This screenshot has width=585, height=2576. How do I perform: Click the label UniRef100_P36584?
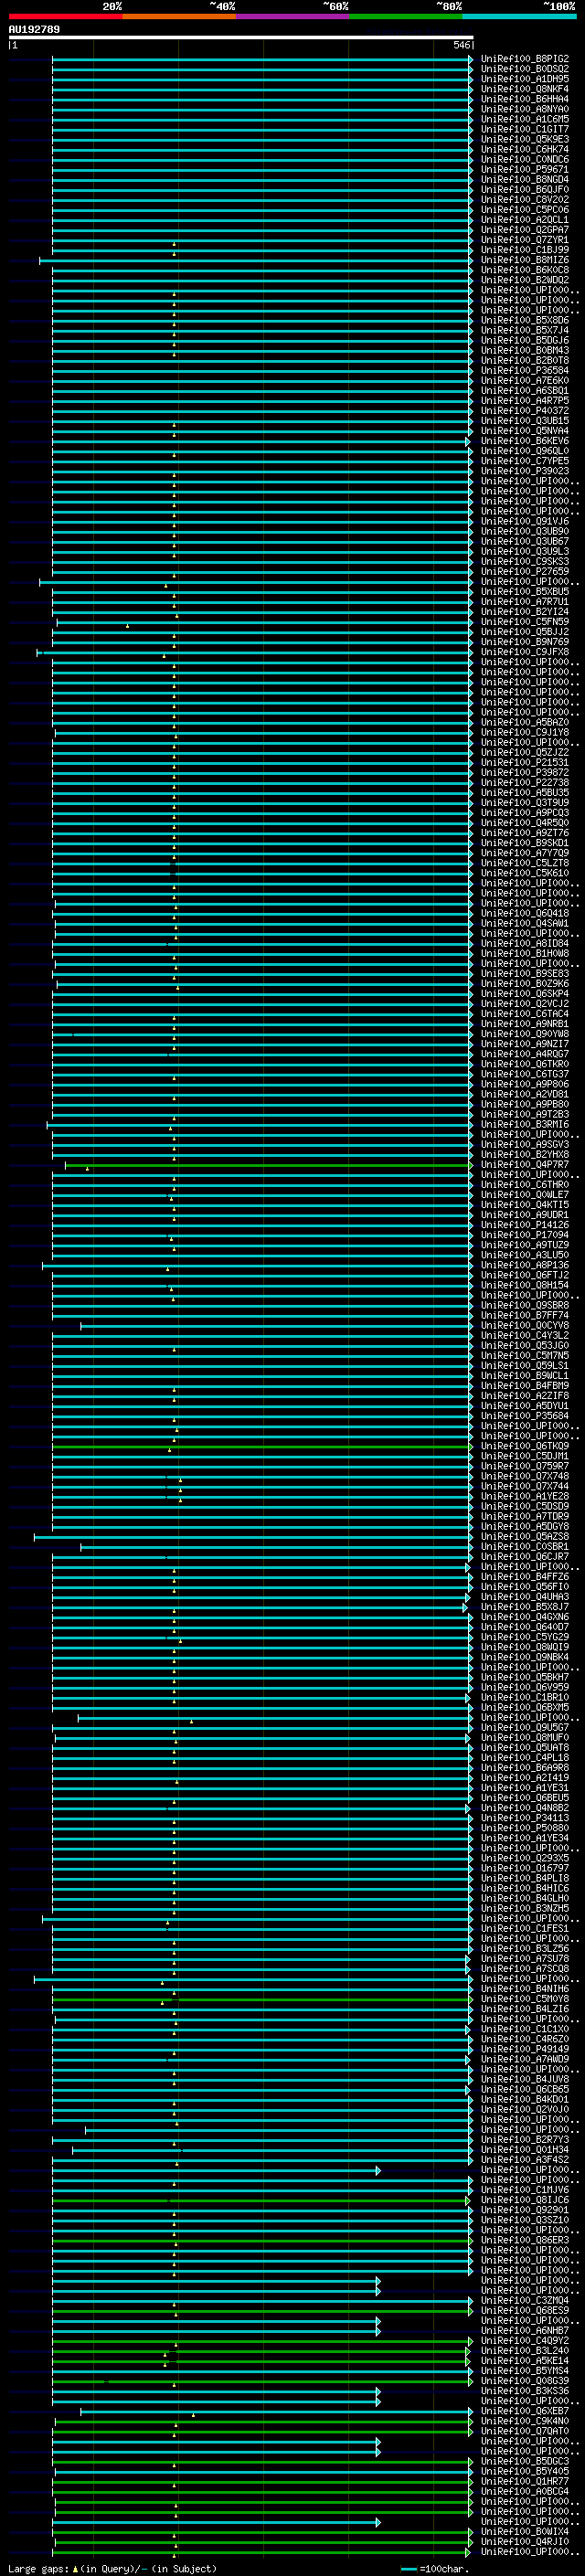[525, 371]
